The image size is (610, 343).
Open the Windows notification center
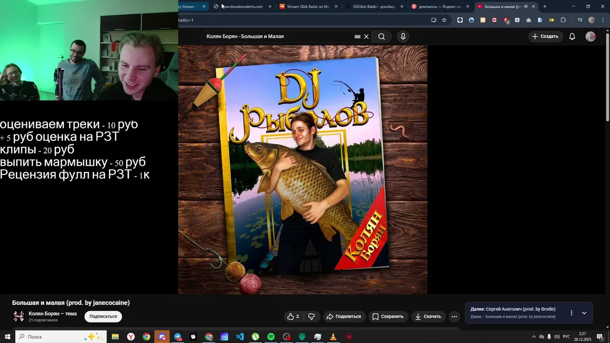(600, 337)
